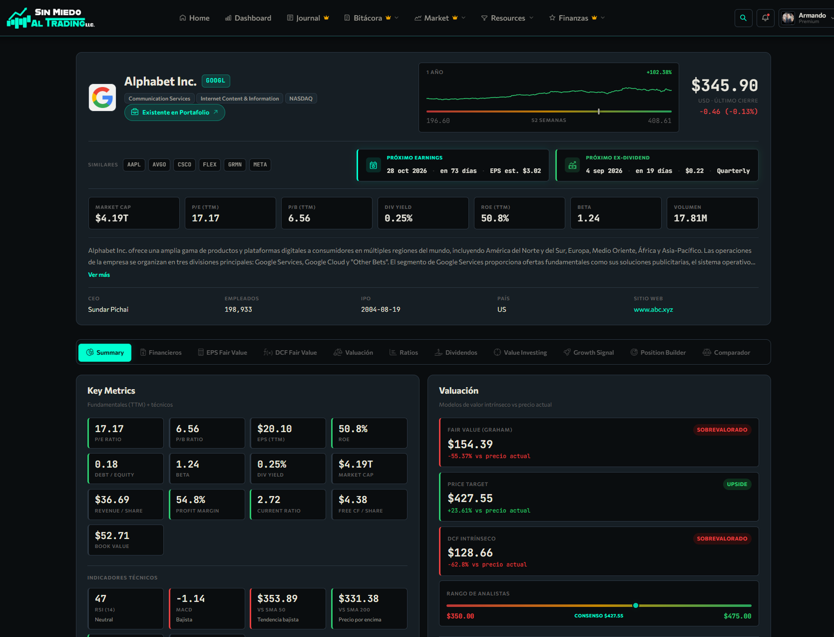Open similar ticker AVGO
Image resolution: width=834 pixels, height=637 pixels.
[x=160, y=165]
